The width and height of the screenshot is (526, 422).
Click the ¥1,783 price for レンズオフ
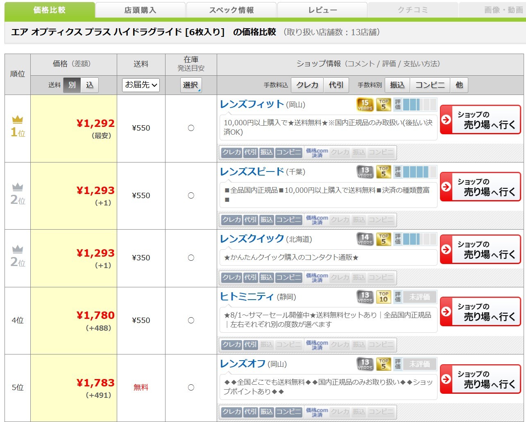pyautogui.click(x=95, y=383)
